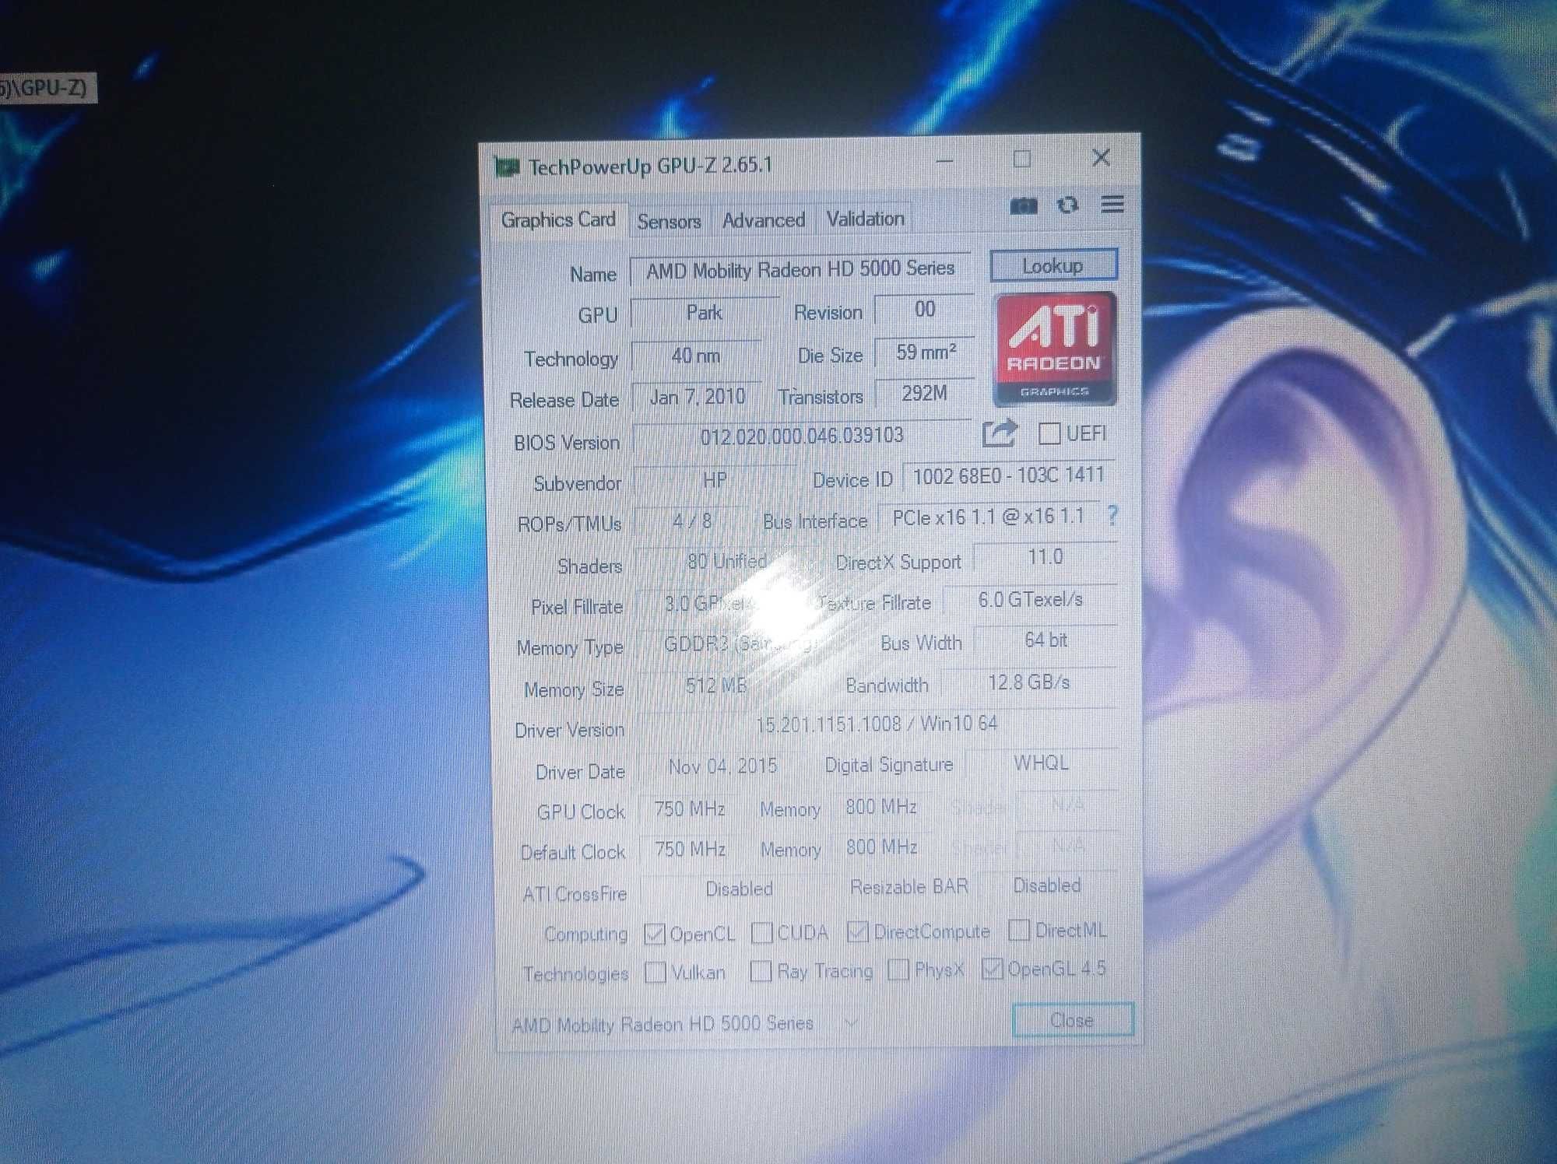Click the Texture Fillrate 6.0 GTexel/s field
1557x1164 pixels.
[x=1031, y=600]
